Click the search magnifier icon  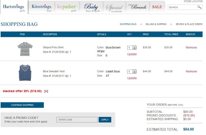(x=199, y=7)
